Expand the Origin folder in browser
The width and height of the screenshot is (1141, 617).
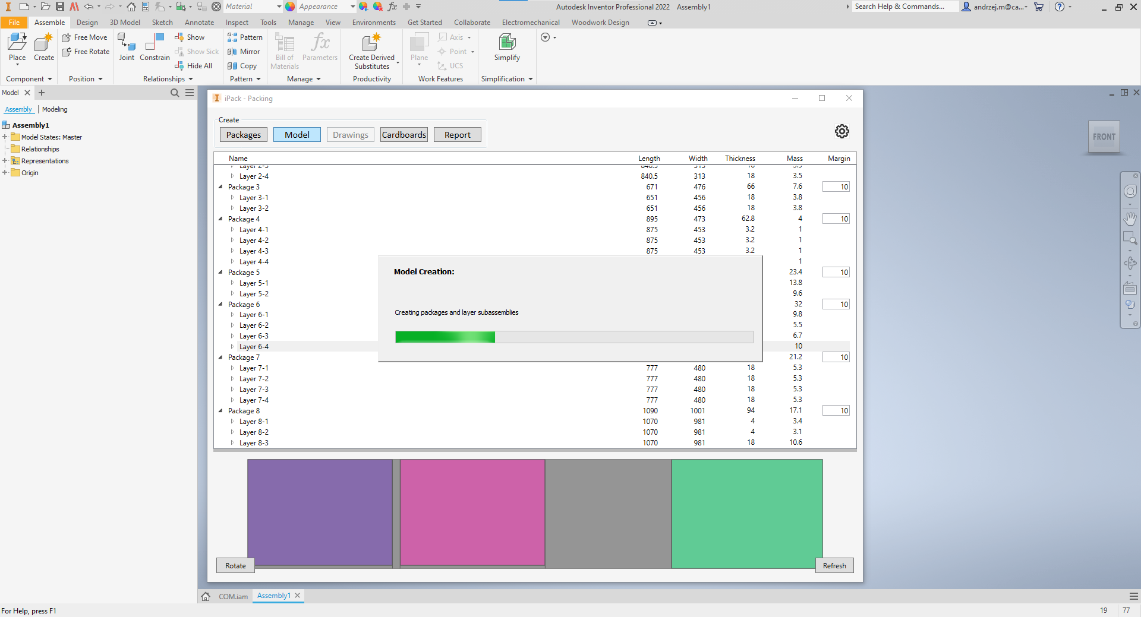coord(5,173)
